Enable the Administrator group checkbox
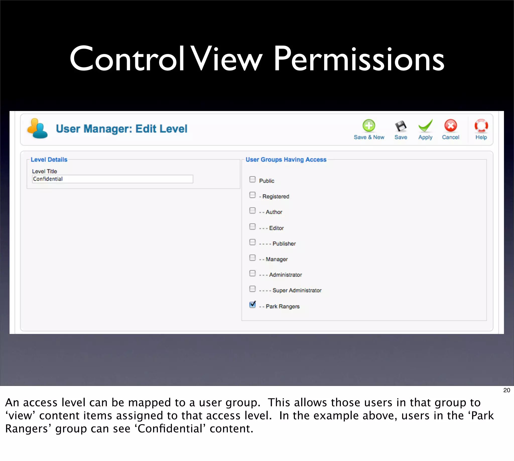The width and height of the screenshot is (514, 461). pyautogui.click(x=252, y=273)
